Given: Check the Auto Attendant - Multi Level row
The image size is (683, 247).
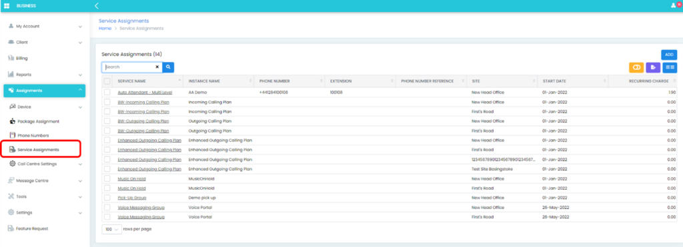Looking at the screenshot, I should 107,92.
